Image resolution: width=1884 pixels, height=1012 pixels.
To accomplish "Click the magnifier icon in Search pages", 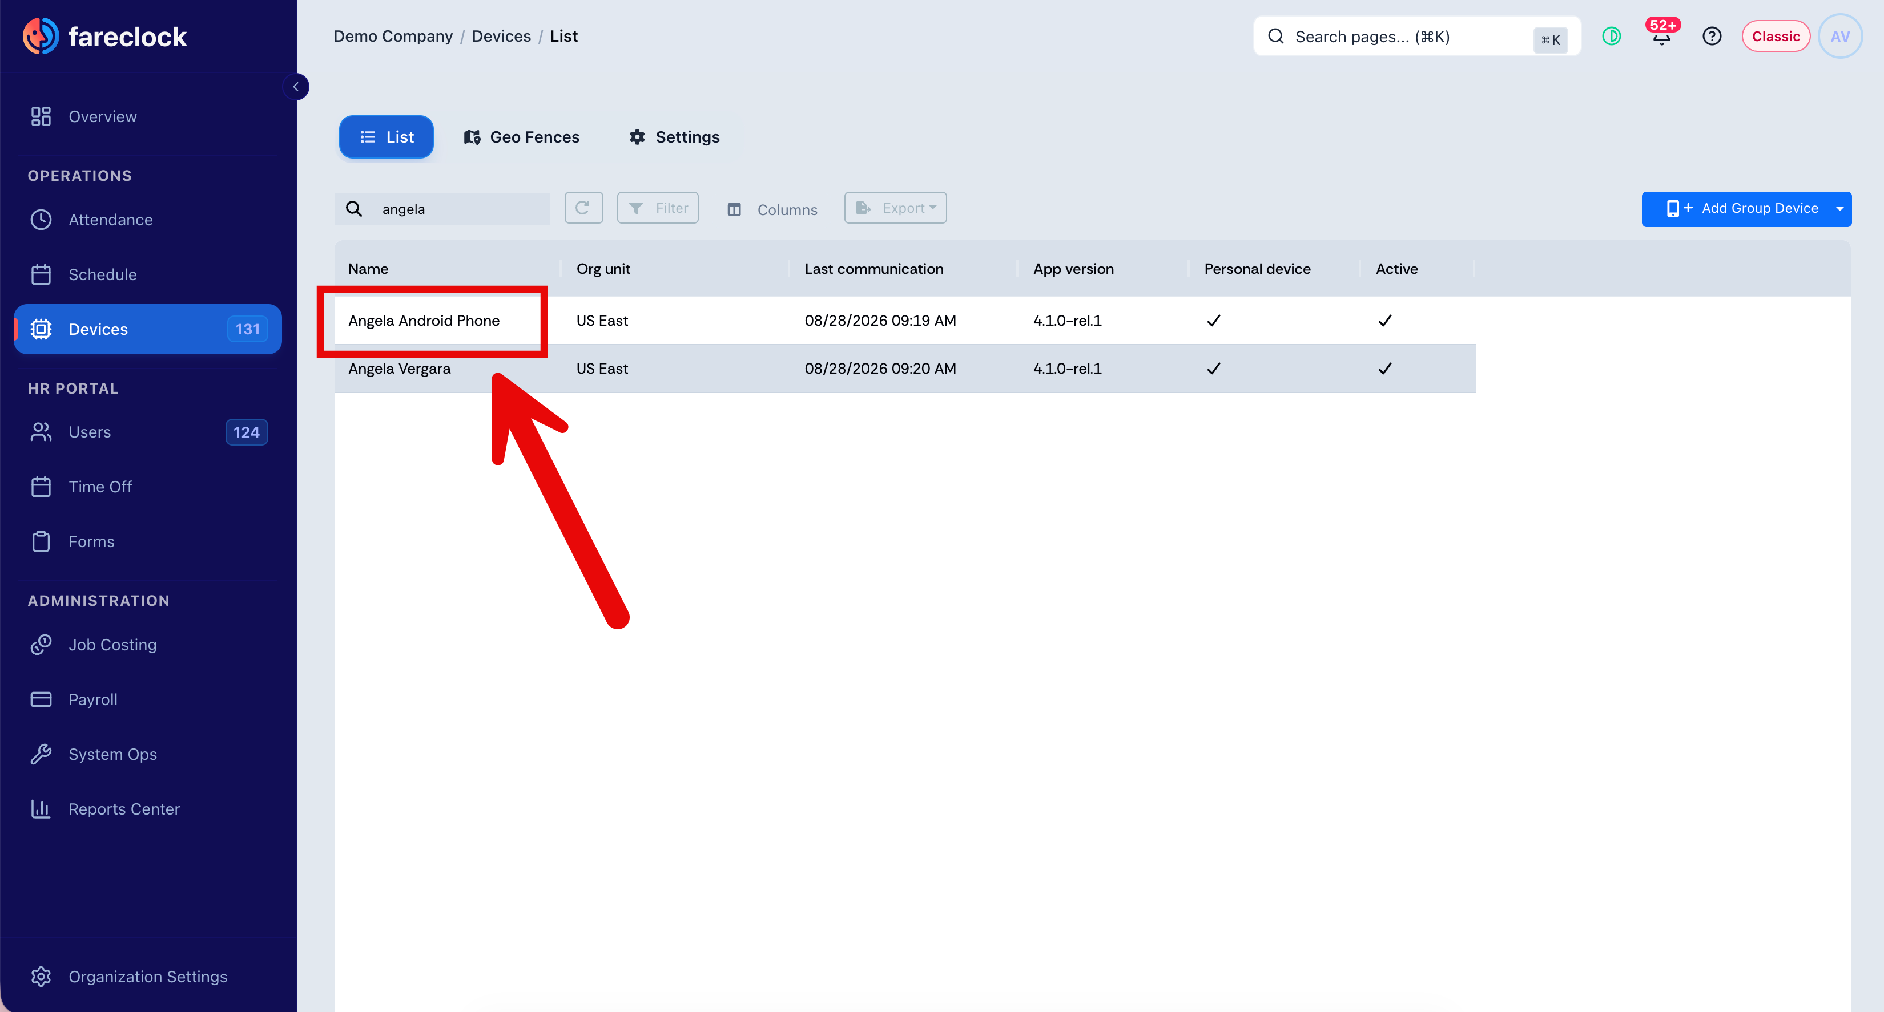I will (1276, 37).
